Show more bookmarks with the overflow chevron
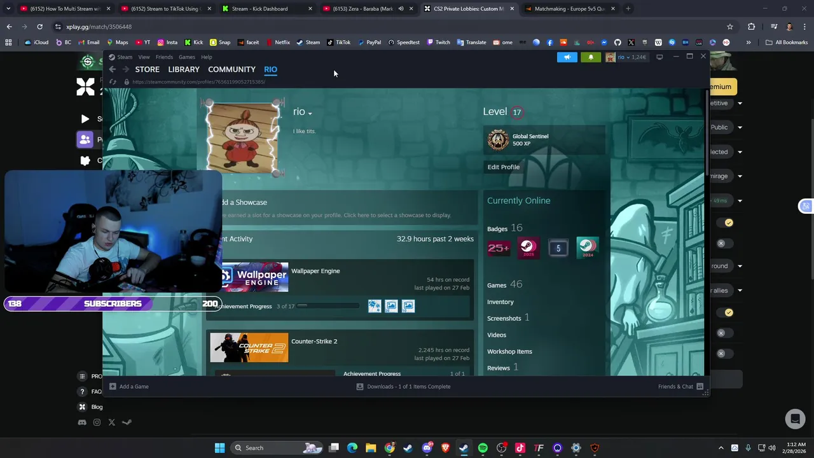This screenshot has height=458, width=814. [x=748, y=43]
